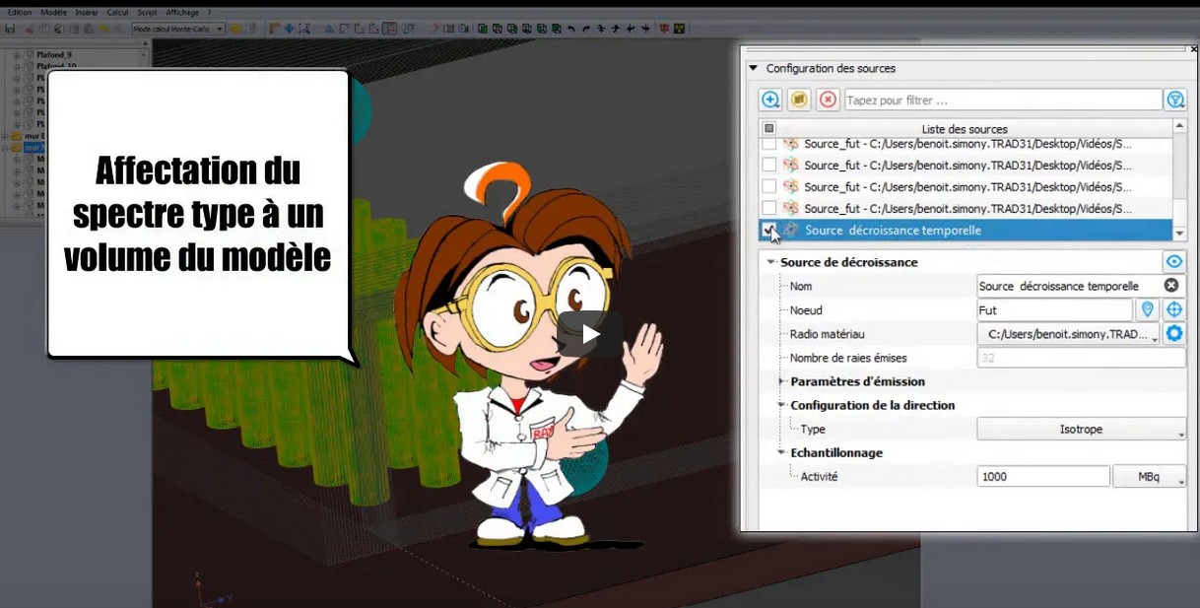Image resolution: width=1200 pixels, height=608 pixels.
Task: Open the Modèle menu
Action: pyautogui.click(x=53, y=12)
